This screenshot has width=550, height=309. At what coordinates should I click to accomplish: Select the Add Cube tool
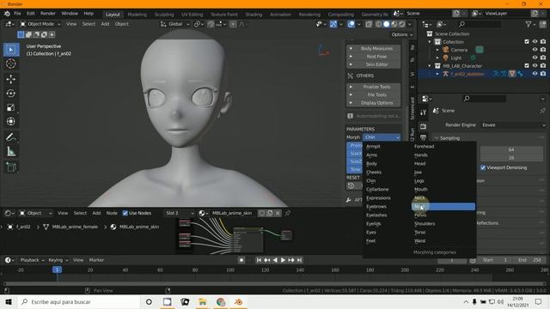(x=11, y=167)
